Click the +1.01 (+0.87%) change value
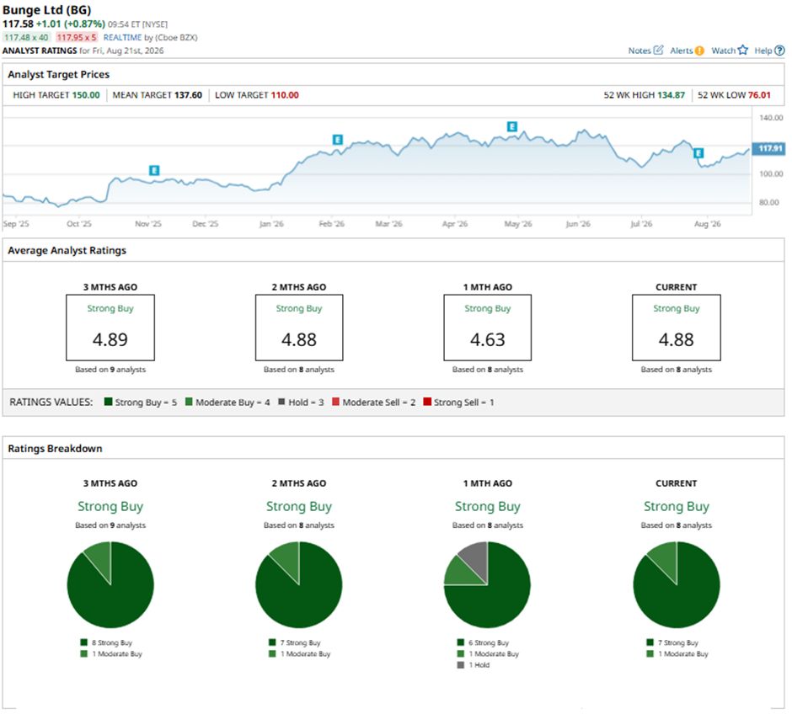Viewport: 792px width, 714px height. [71, 24]
